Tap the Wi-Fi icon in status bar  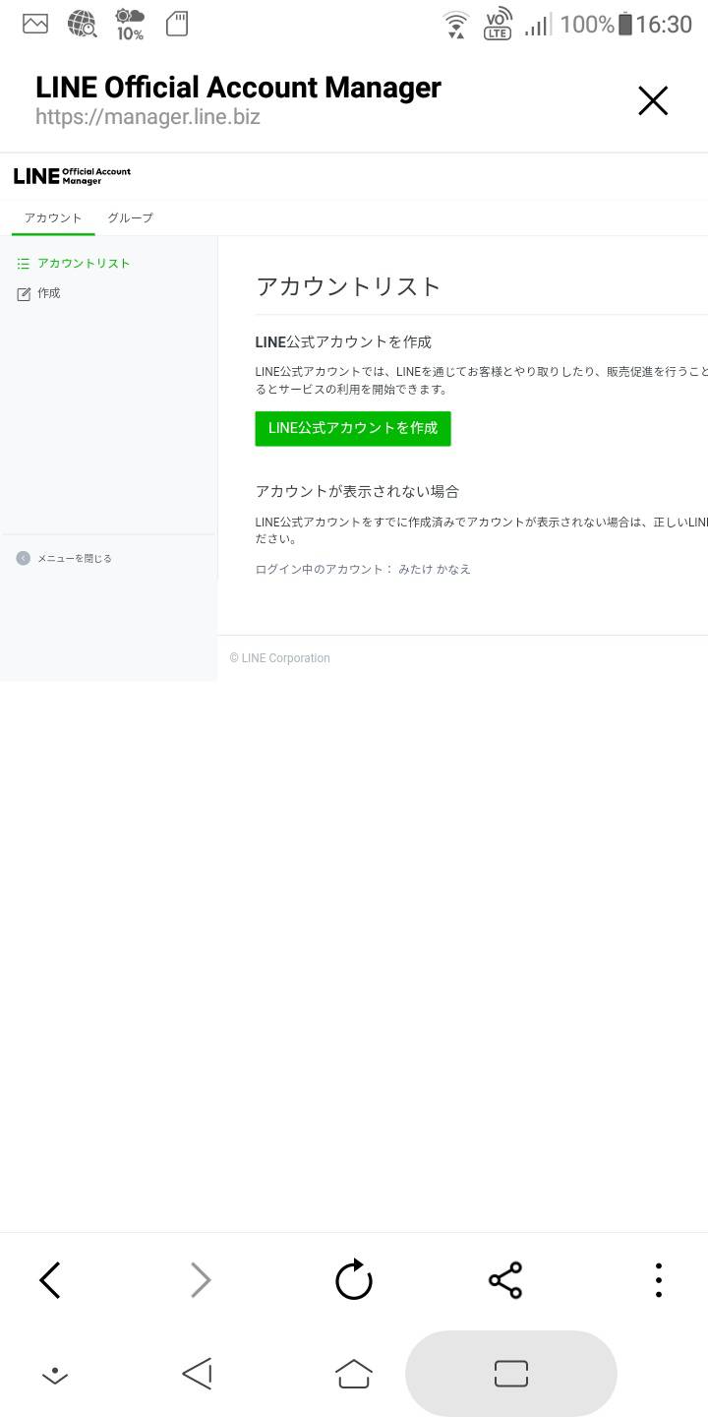pyautogui.click(x=455, y=24)
